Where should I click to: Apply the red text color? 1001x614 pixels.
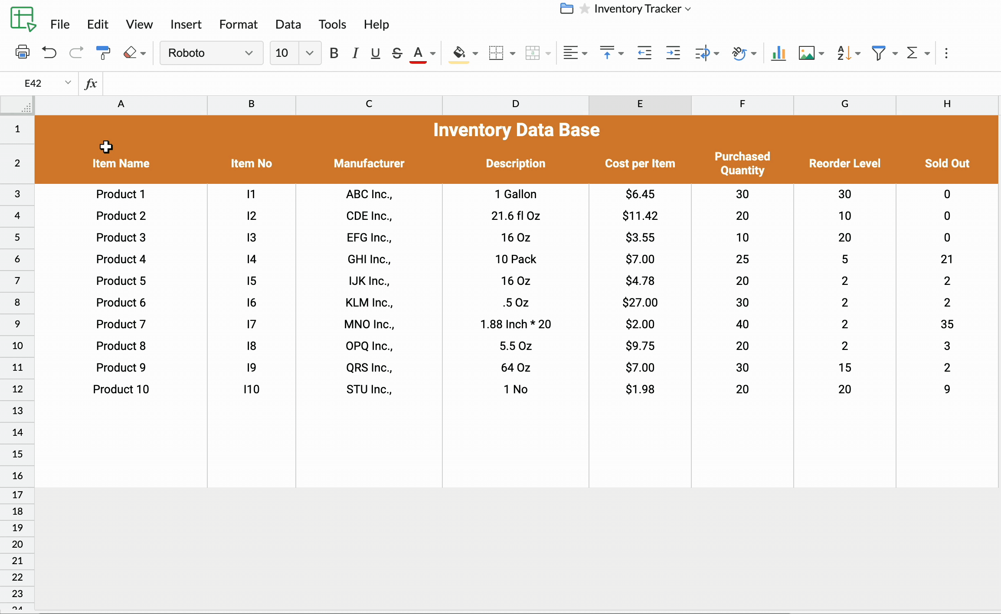coord(418,54)
